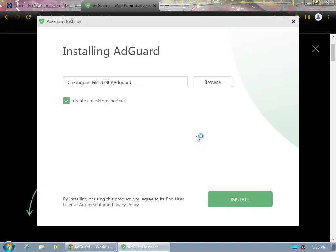This screenshot has height=252, width=336.
Task: Open Chrome tab search dropdown arrow
Action: 297,6
